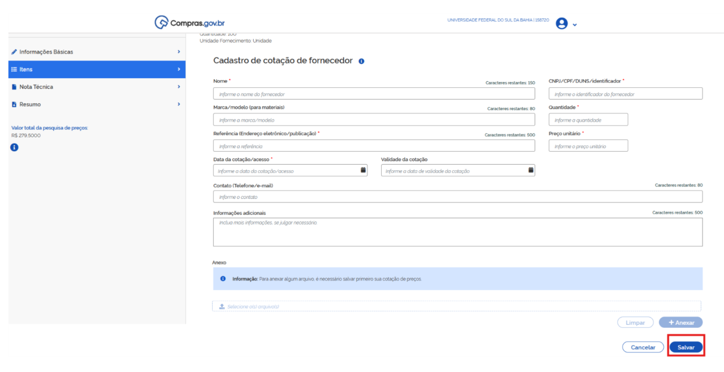
Task: Expand Informações Básicas chevron
Action: click(179, 52)
